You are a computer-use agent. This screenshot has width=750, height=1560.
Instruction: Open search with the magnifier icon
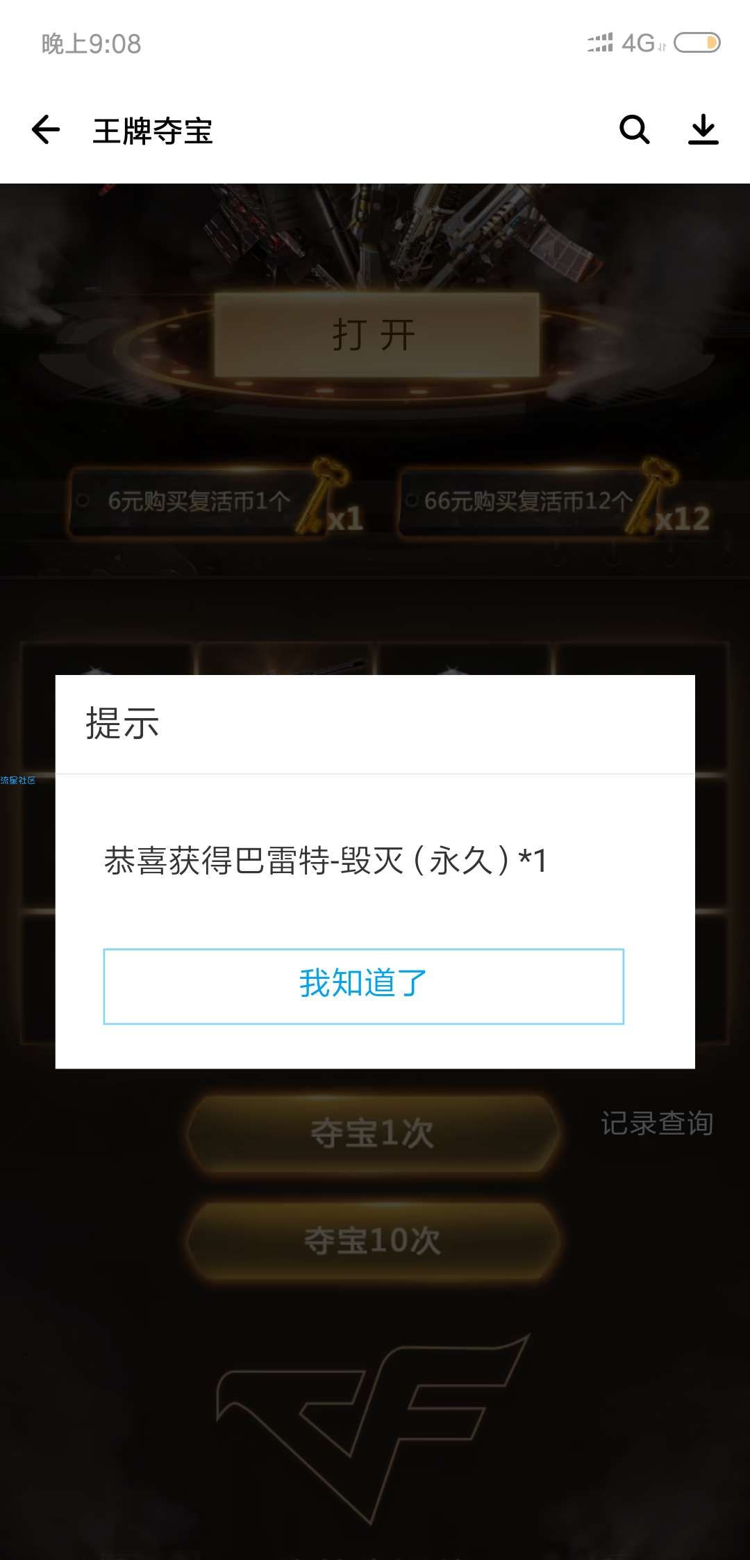point(634,129)
